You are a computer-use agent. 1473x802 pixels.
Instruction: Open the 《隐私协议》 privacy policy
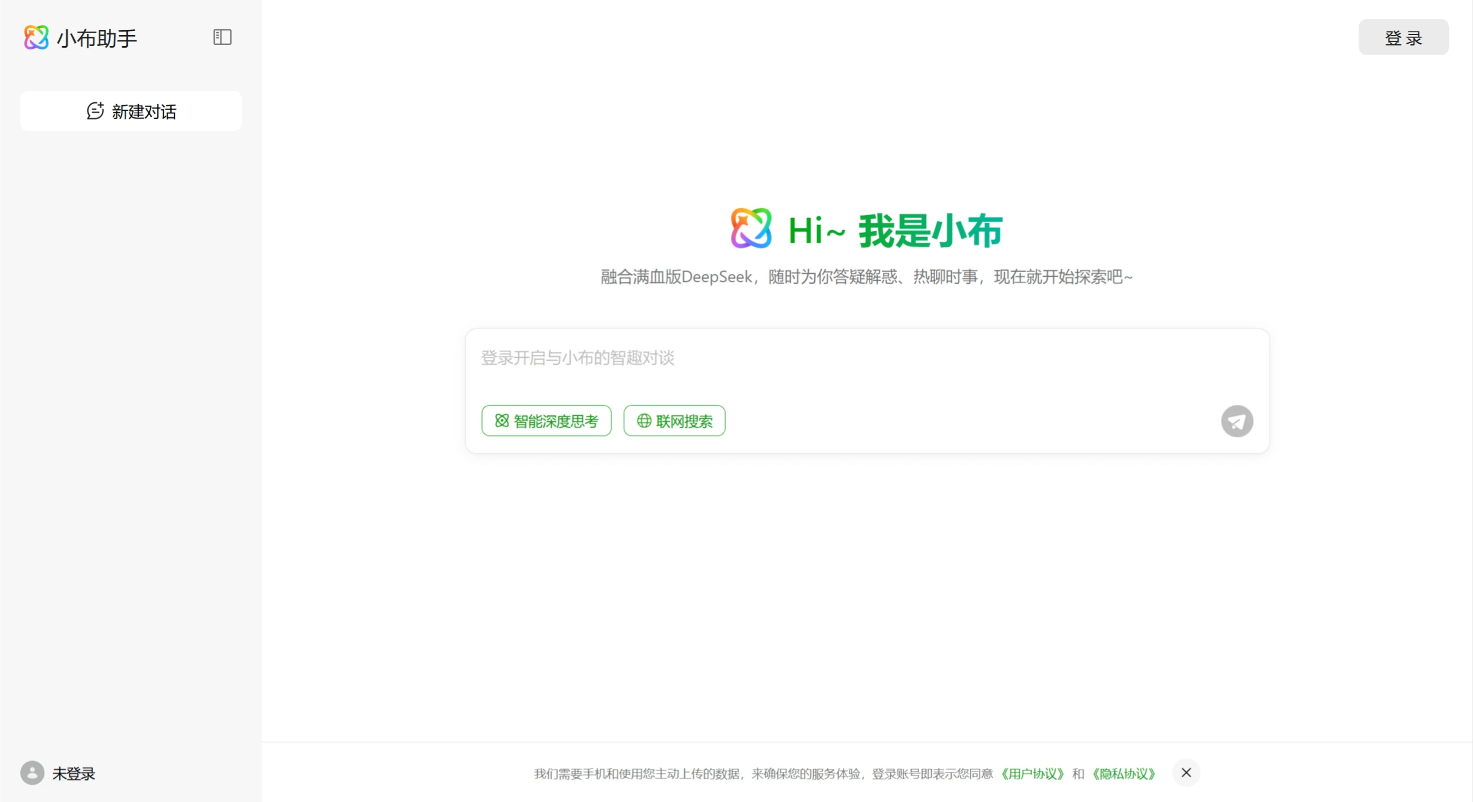[1123, 773]
